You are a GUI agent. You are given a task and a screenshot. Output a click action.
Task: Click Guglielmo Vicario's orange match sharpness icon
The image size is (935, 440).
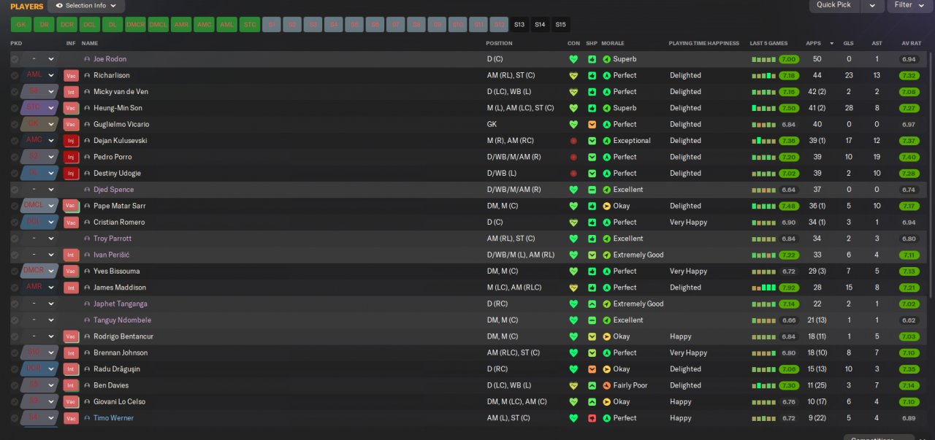[592, 125]
